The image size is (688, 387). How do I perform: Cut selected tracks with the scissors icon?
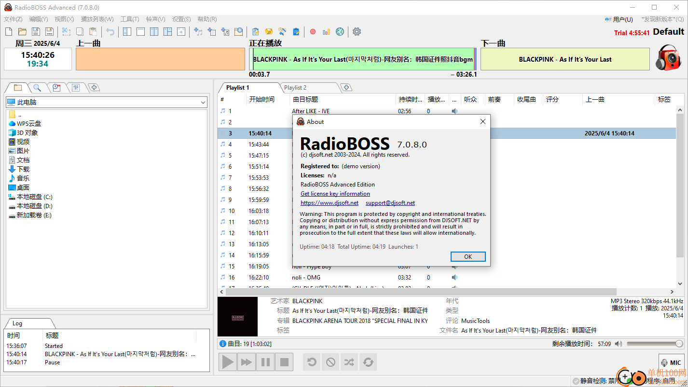pos(66,32)
